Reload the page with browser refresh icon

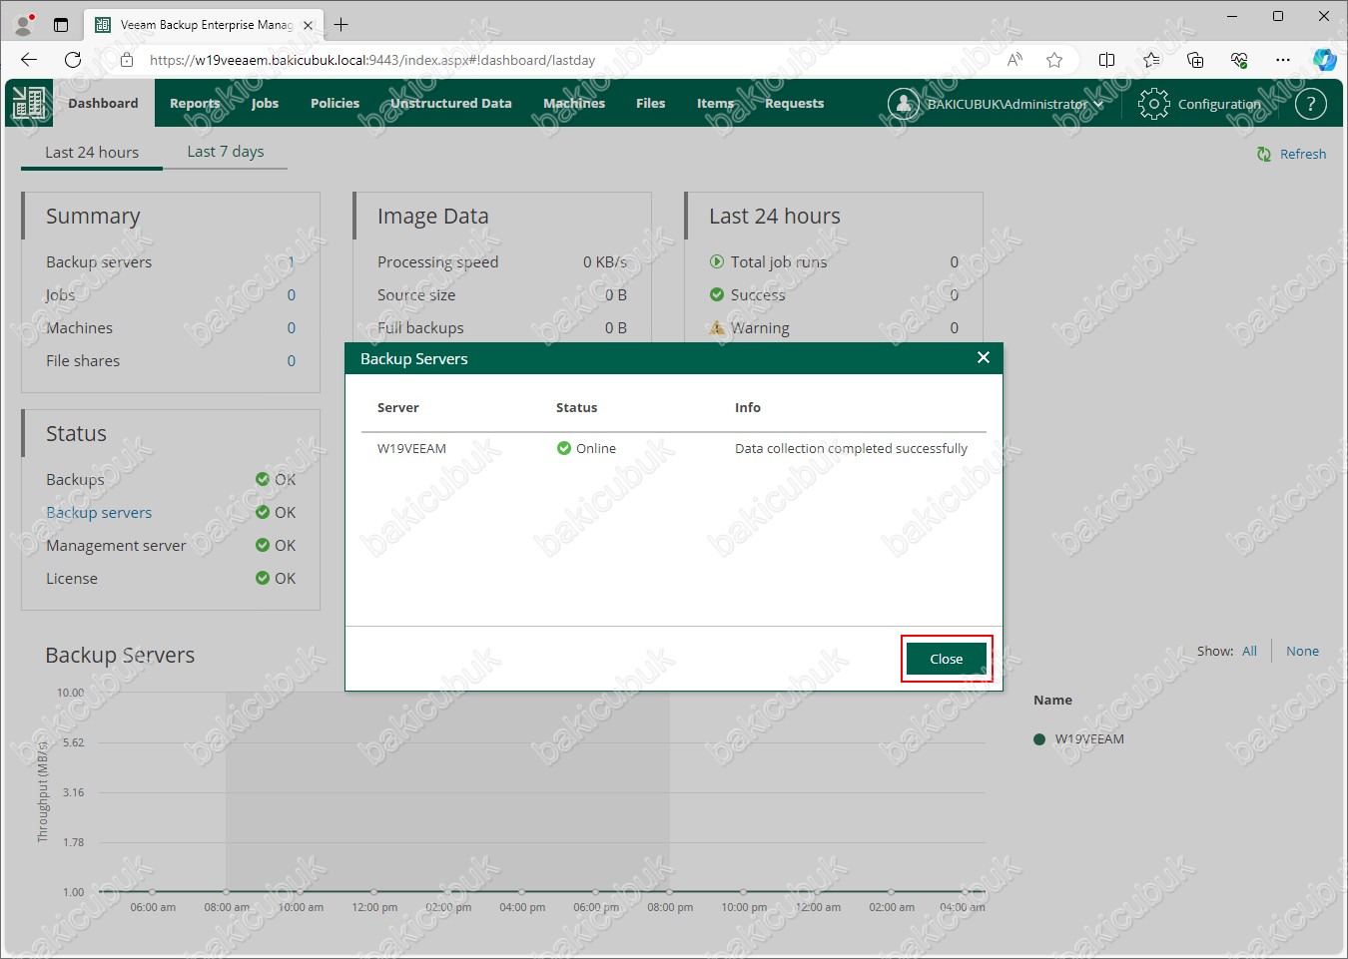tap(73, 60)
